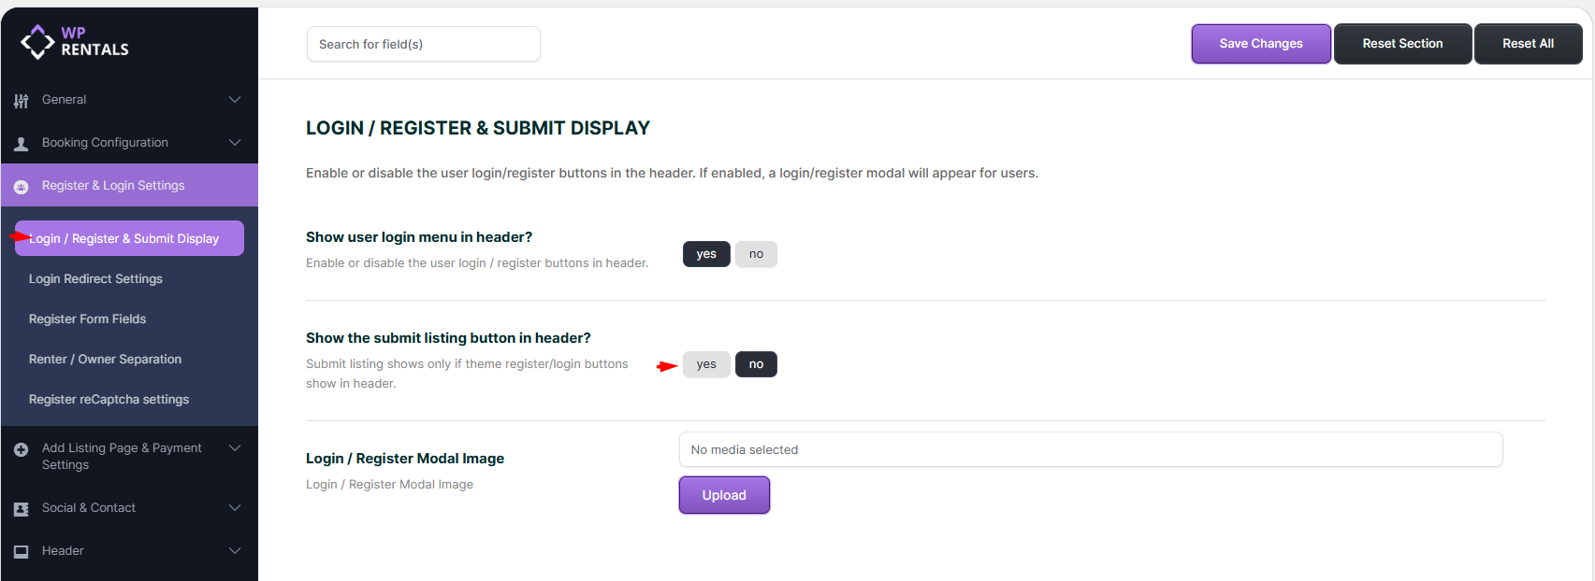The height and width of the screenshot is (581, 1595).
Task: Click the Header monitor icon
Action: pos(21,552)
